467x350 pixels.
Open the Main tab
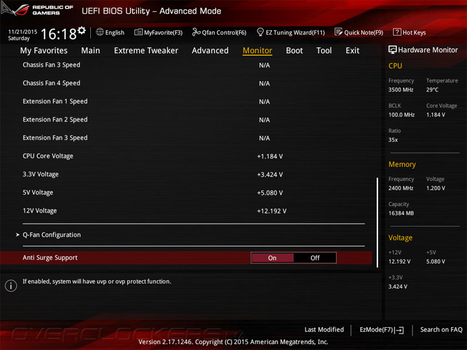click(x=91, y=51)
